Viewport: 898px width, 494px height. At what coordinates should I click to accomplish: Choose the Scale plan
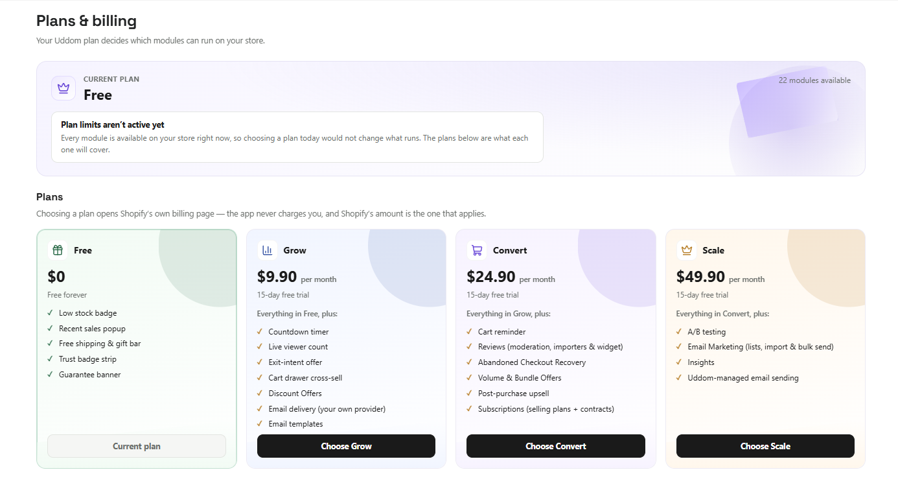765,446
